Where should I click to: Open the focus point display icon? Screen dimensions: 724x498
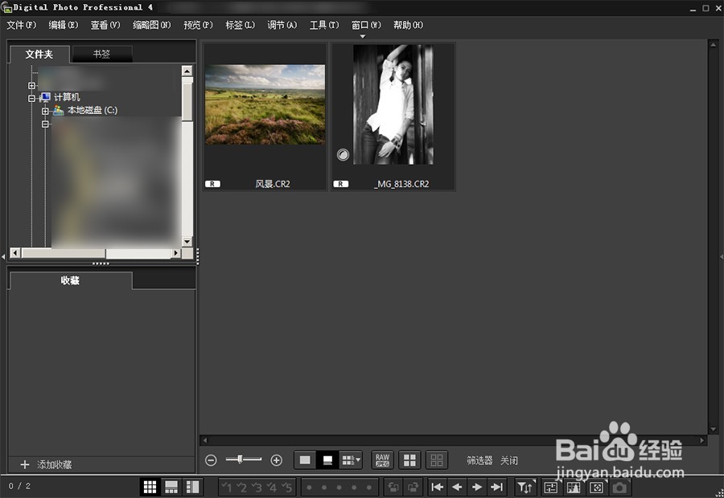coord(597,487)
